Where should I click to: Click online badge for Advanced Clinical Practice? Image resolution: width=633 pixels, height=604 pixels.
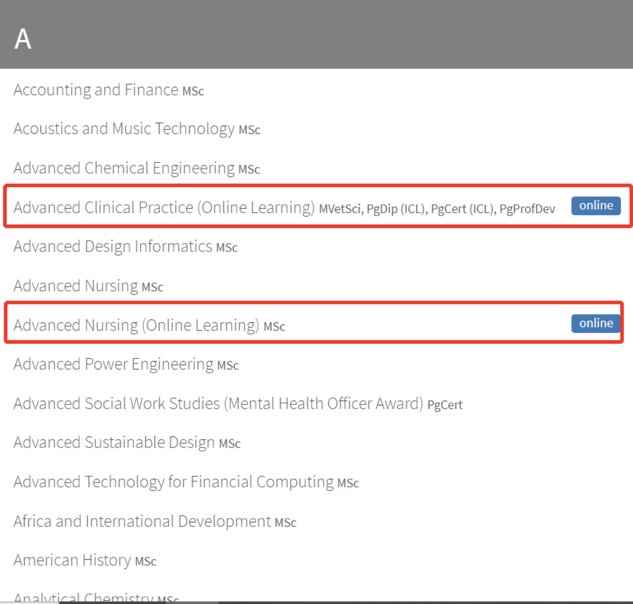[x=596, y=206]
